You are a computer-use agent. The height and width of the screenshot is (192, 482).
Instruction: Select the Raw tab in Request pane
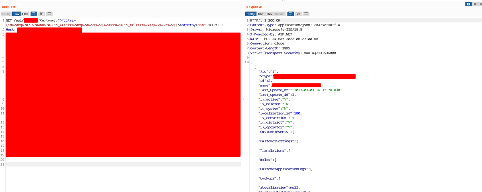16,14
